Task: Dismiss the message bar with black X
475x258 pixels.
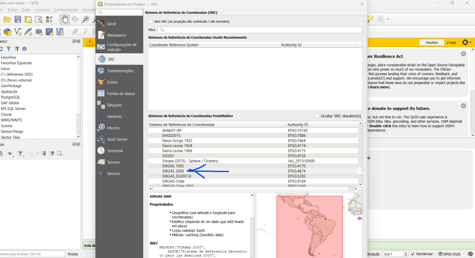Action: 465,42
